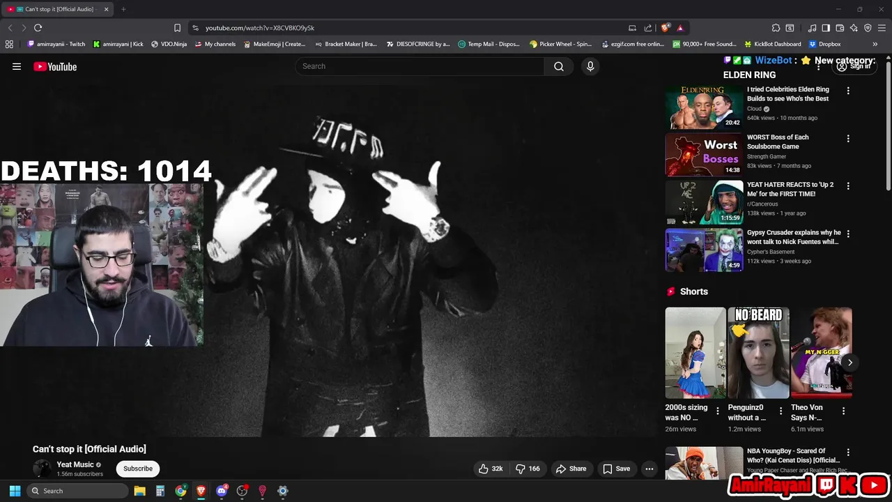
Task: Open the 2000s sizing Short
Action: click(695, 353)
